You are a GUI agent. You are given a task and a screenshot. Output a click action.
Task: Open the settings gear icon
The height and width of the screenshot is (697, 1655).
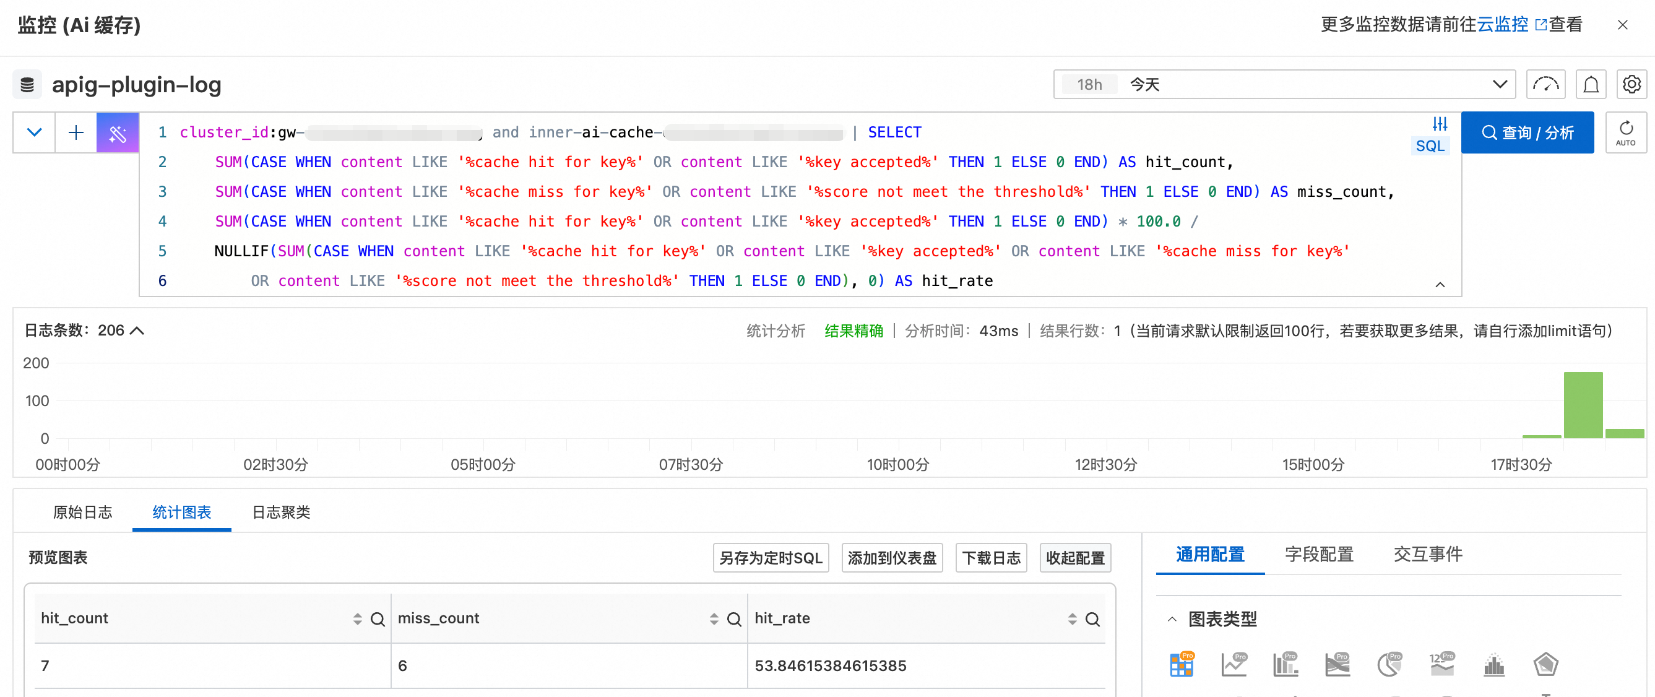point(1631,84)
